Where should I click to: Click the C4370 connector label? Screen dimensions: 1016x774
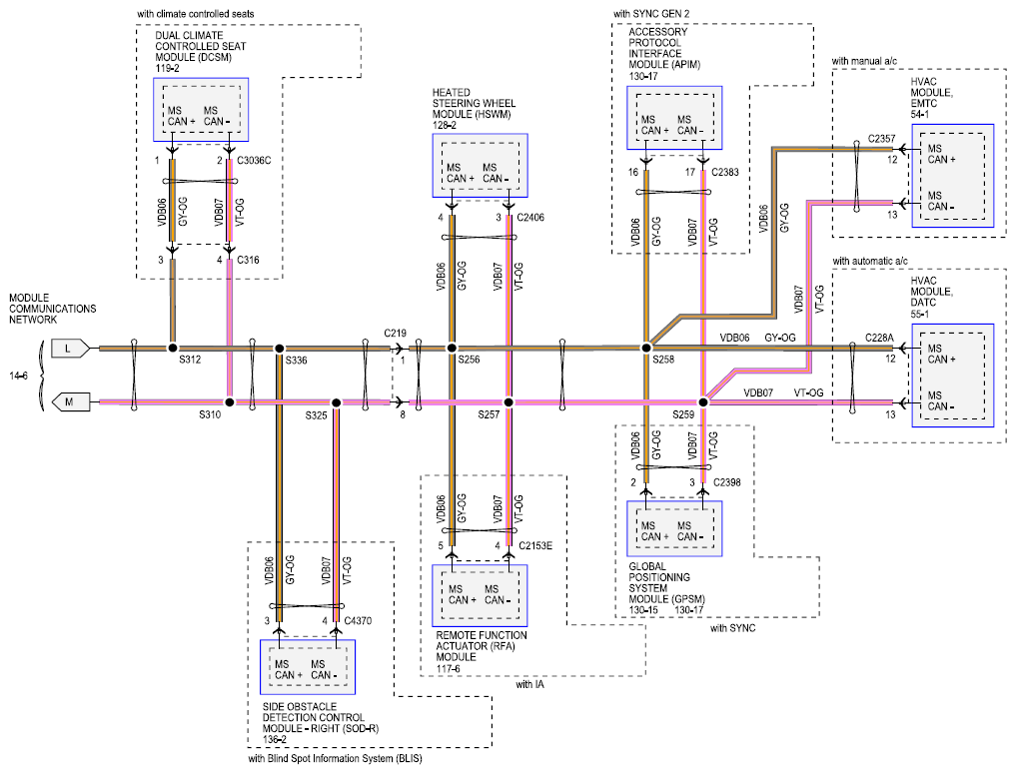coord(357,620)
